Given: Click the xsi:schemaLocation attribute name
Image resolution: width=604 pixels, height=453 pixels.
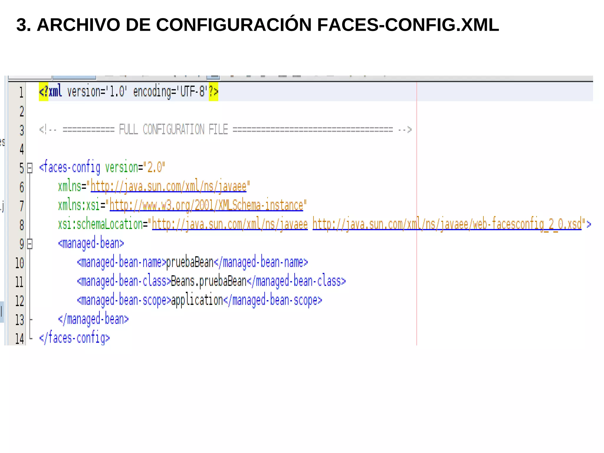Looking at the screenshot, I should click(x=100, y=224).
